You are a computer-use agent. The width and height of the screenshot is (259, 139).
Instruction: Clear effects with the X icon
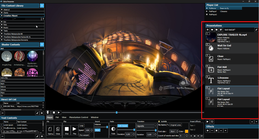point(217,131)
